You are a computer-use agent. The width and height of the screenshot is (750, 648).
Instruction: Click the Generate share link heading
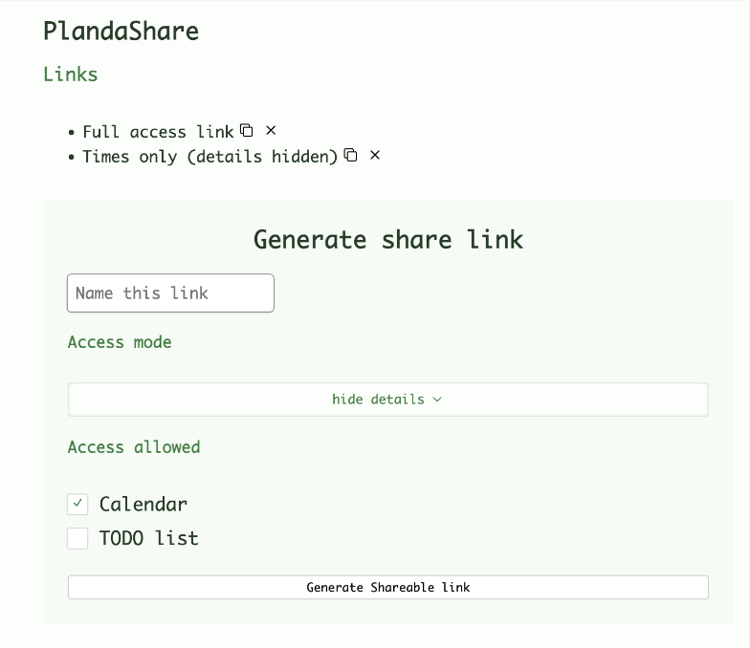tap(387, 239)
